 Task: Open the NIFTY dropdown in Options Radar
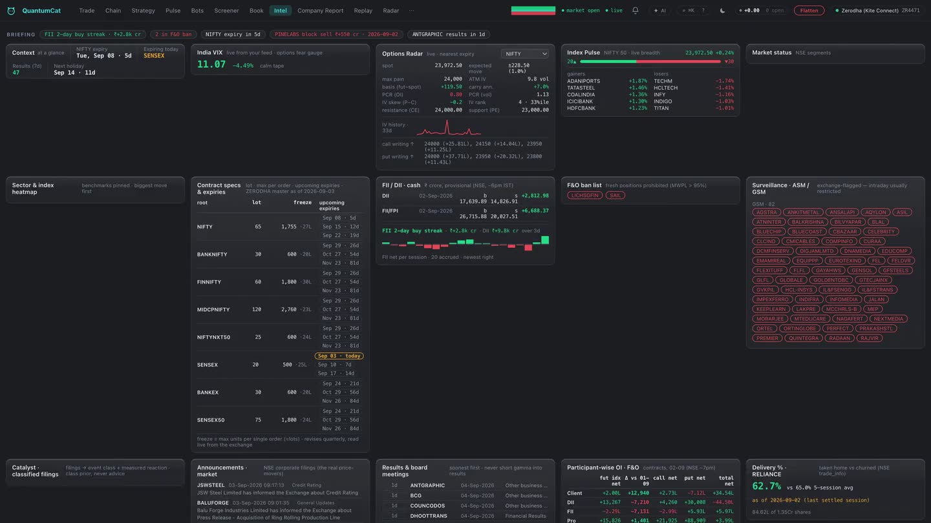[x=525, y=54]
